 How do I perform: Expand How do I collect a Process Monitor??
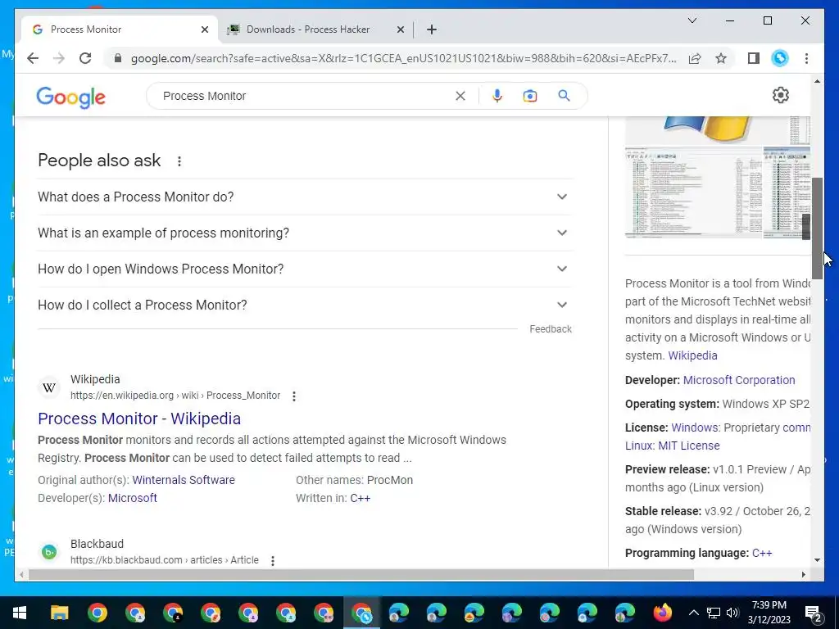point(305,305)
